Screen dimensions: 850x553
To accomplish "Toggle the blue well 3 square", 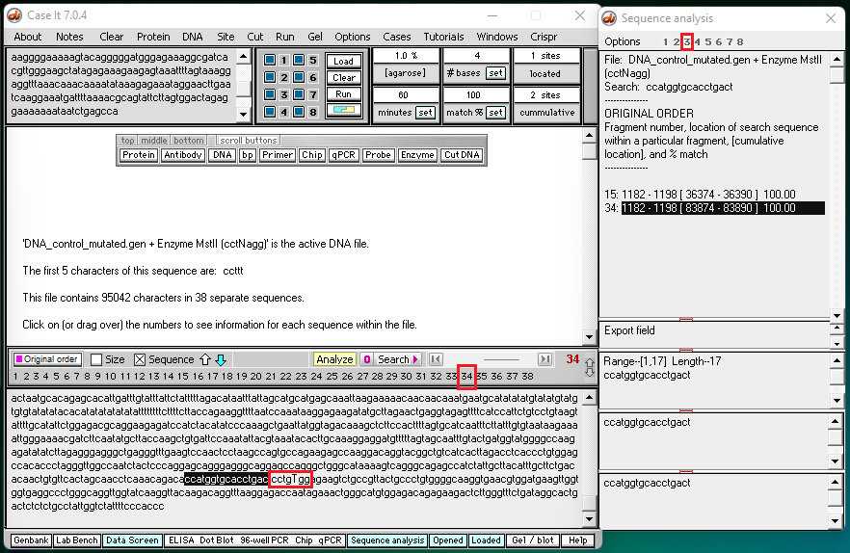I will coord(270,94).
